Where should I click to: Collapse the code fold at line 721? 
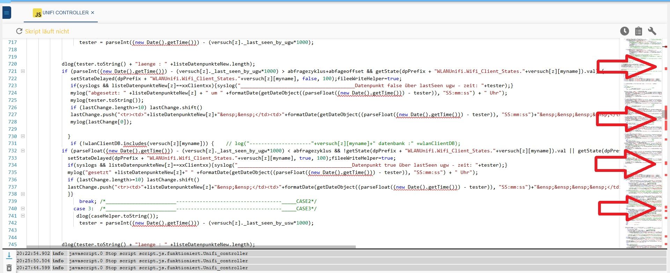(x=23, y=71)
